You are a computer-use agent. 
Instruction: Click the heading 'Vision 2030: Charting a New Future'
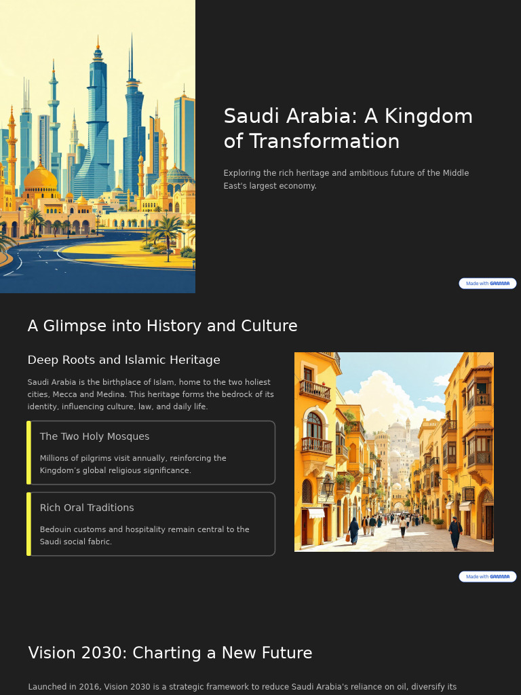170,653
